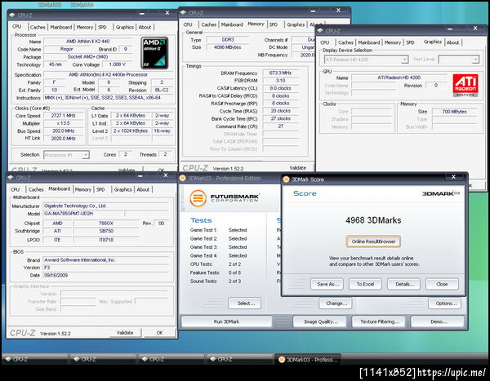Open the Processor #1 selection dropdown

point(67,155)
